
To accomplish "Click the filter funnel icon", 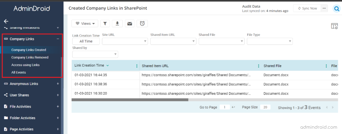I will [x=105, y=24].
